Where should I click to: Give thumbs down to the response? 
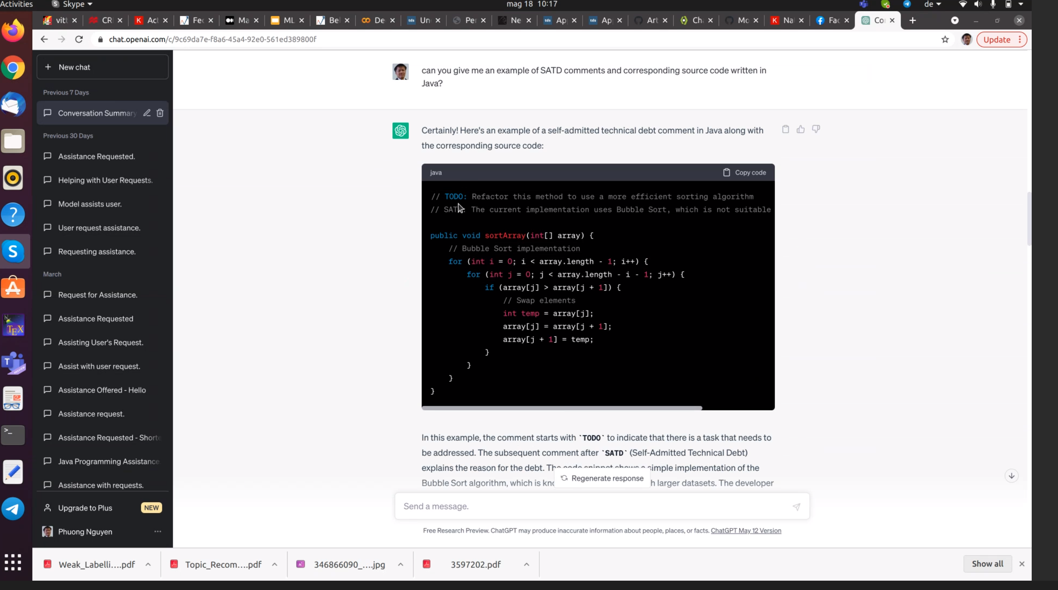click(x=816, y=129)
